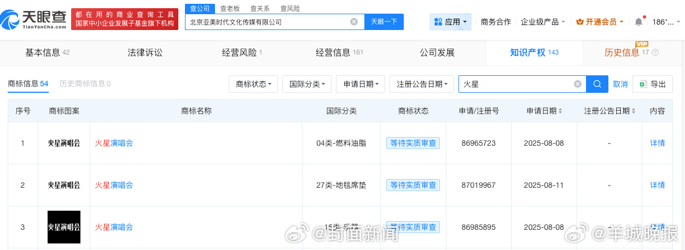Click 取消 to cancel search
Viewport: 685px width, 250px height.
(x=620, y=84)
